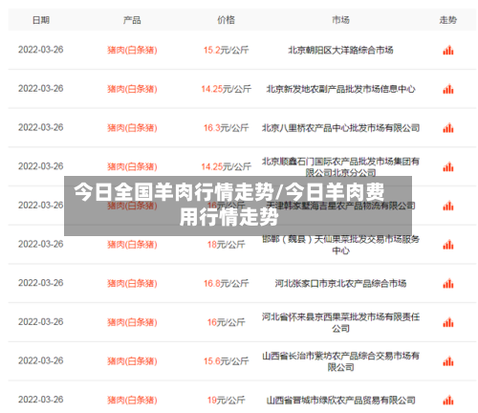Select the 14.25元/公斤 price in 北京新发地 row

(226, 89)
